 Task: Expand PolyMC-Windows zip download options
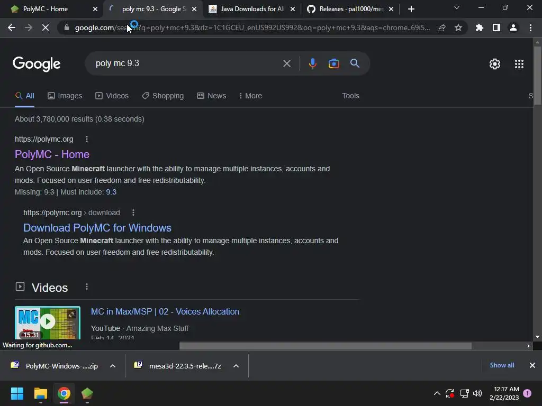(113, 366)
